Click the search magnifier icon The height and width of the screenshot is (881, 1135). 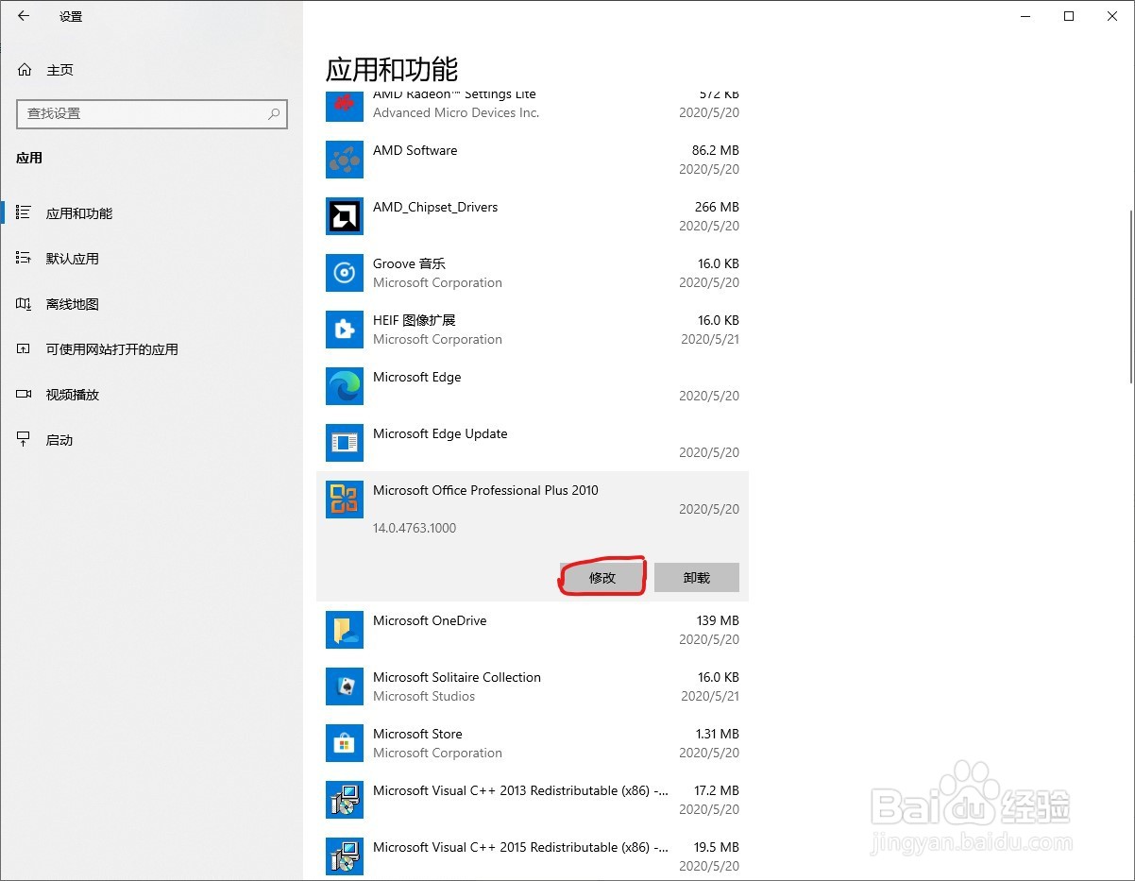tap(274, 113)
